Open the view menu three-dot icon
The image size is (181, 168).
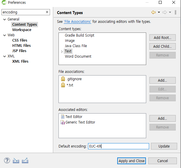(x=175, y=12)
